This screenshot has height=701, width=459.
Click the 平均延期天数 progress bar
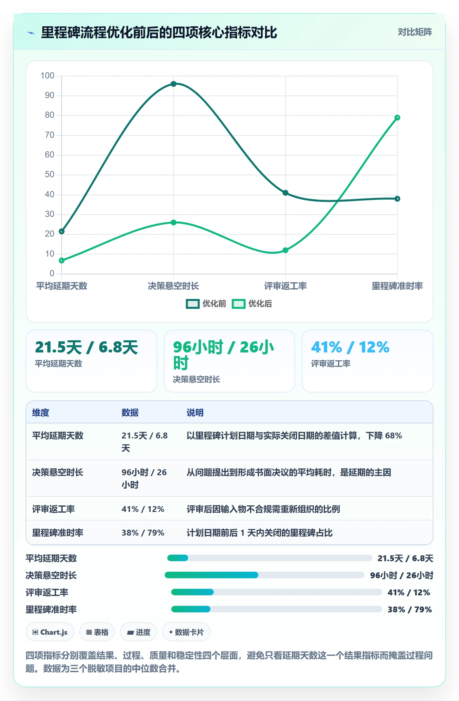click(269, 558)
